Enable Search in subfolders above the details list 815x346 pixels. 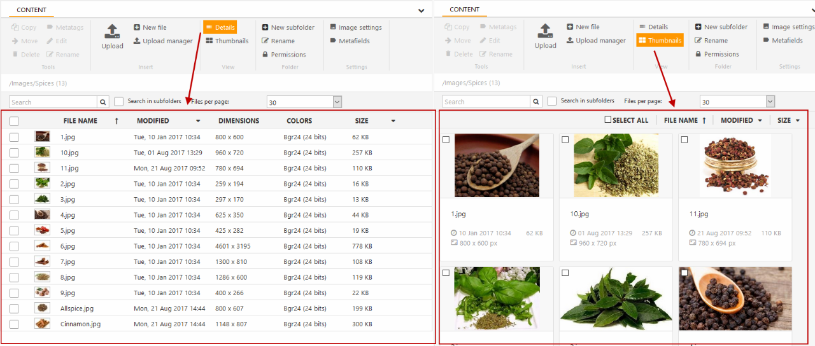coord(119,102)
